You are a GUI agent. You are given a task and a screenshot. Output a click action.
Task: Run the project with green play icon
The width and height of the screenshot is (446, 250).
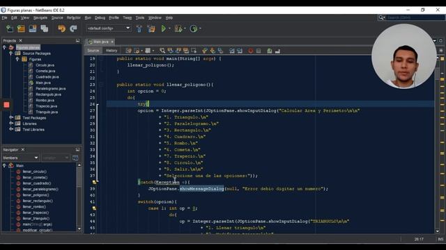(164, 28)
